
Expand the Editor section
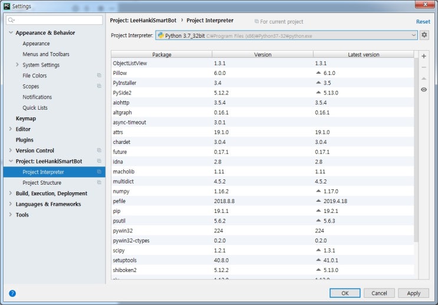point(11,129)
